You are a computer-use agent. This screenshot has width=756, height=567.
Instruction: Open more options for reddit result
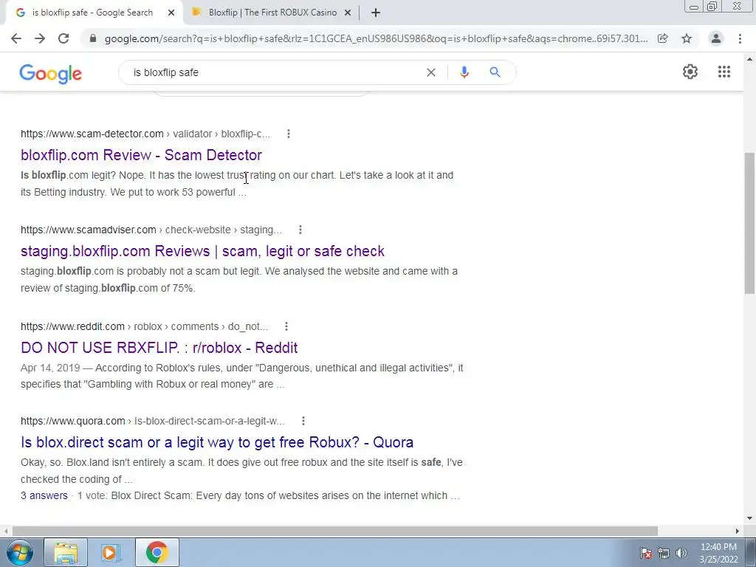pos(286,326)
